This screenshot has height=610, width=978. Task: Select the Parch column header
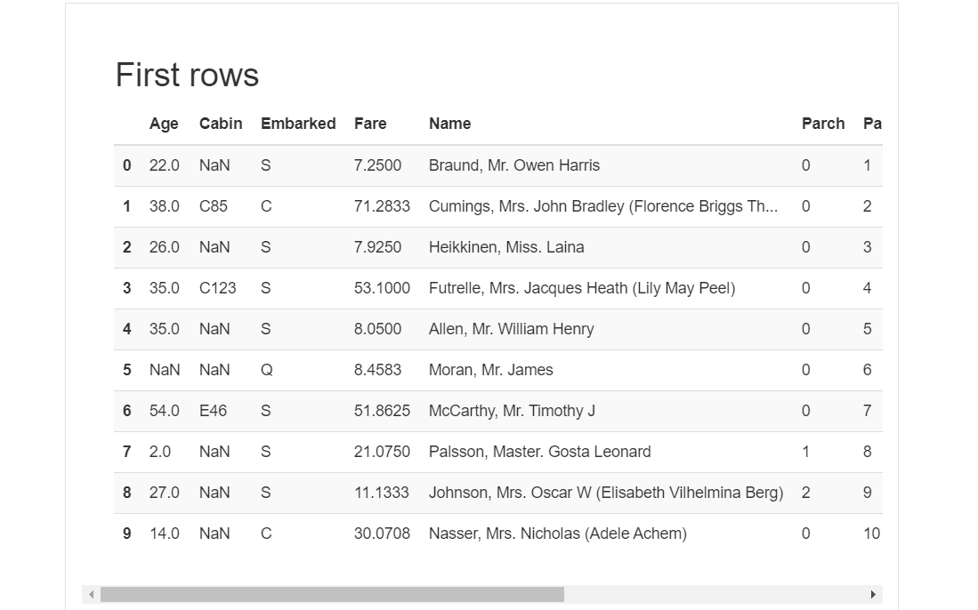tap(823, 124)
